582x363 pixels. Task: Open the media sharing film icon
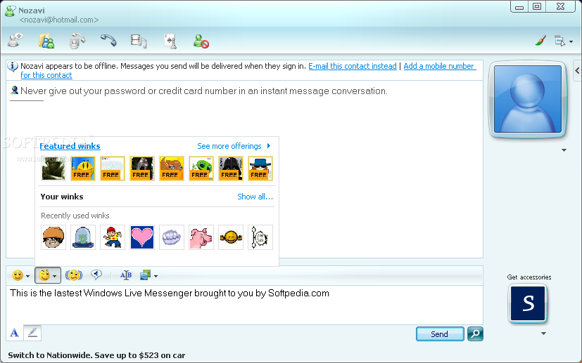click(139, 41)
